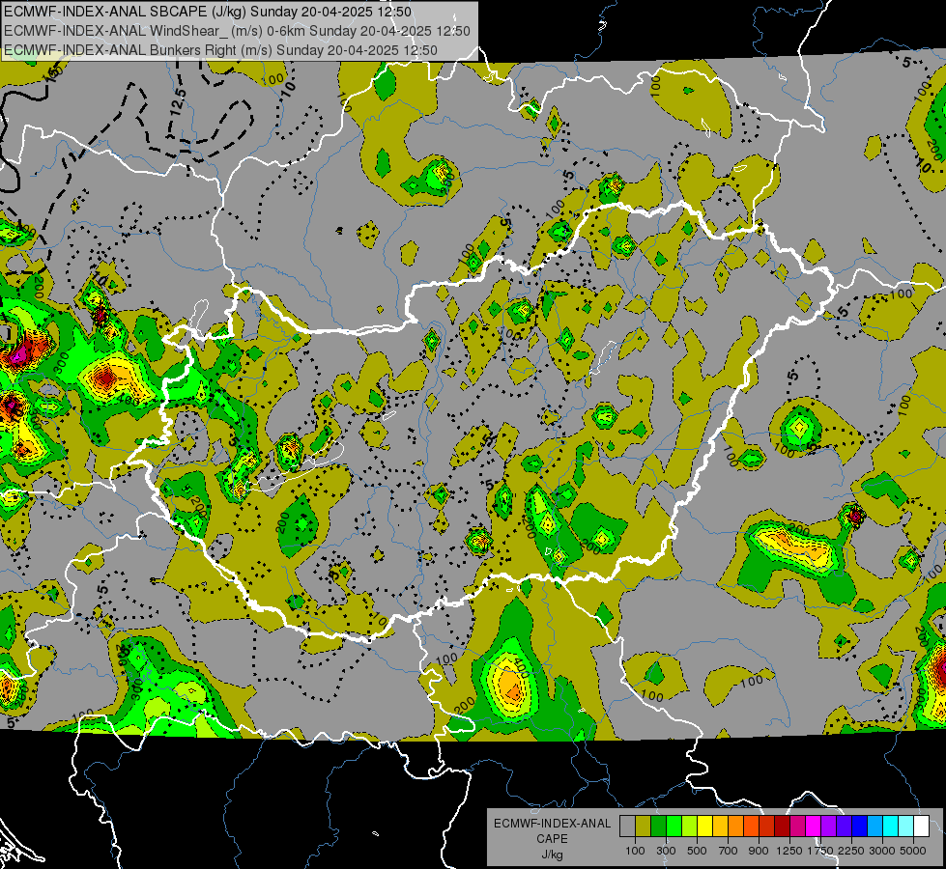Click the 12.5 wind shear contour label

click(179, 102)
